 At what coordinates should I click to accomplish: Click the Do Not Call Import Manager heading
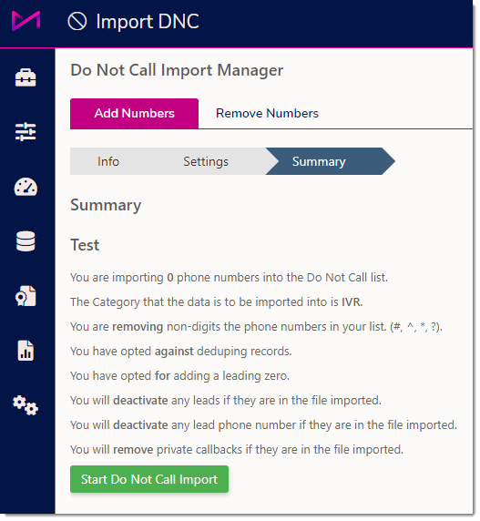177,70
